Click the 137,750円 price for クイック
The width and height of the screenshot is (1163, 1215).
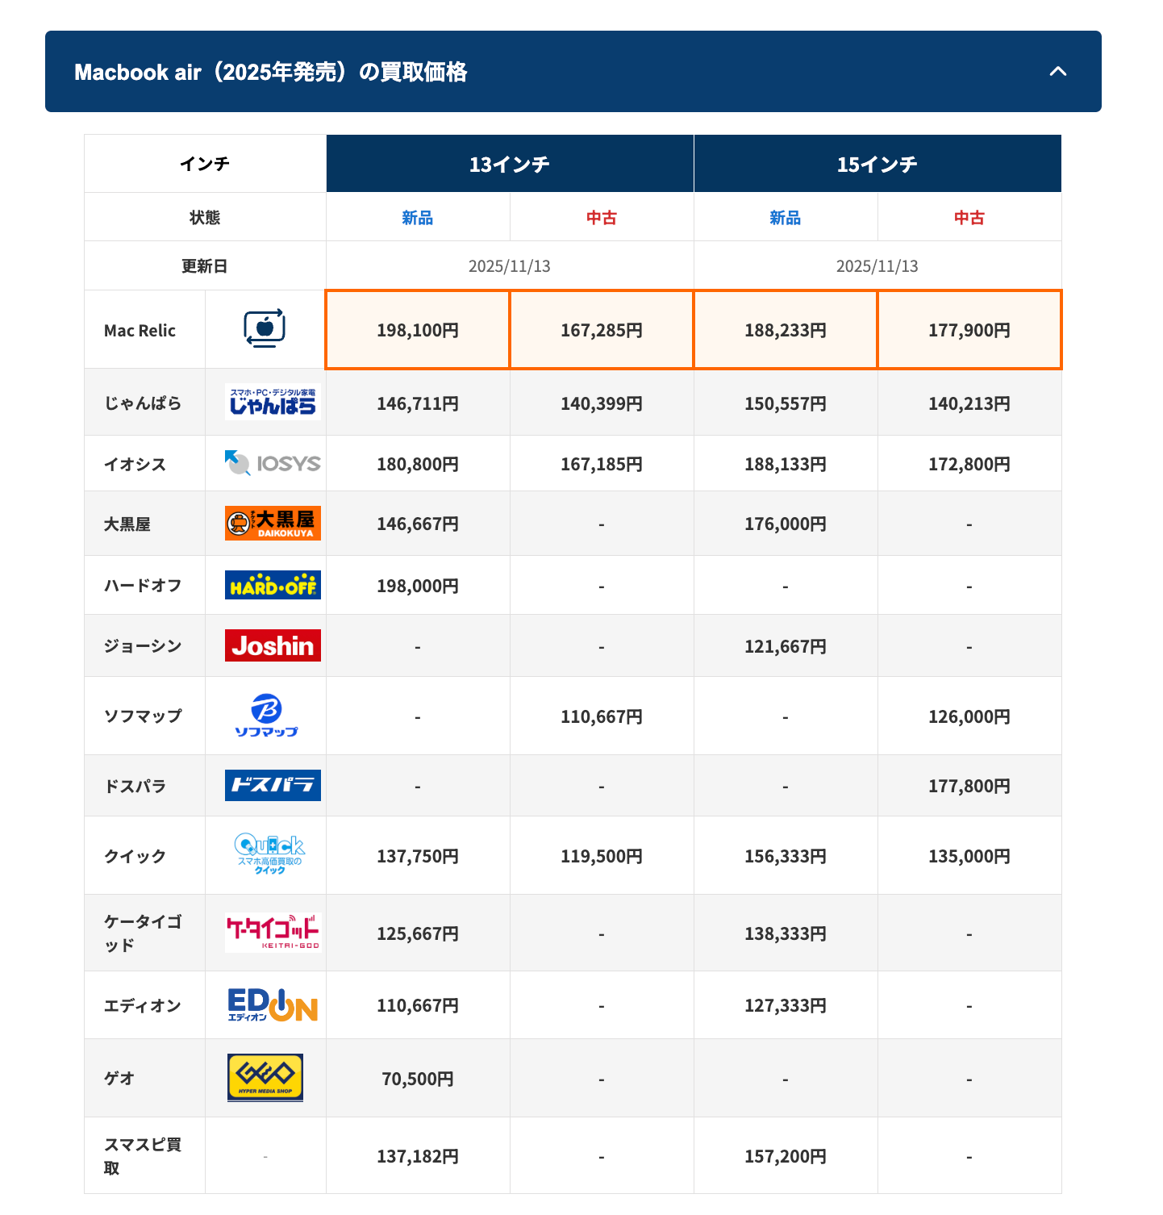coord(418,856)
